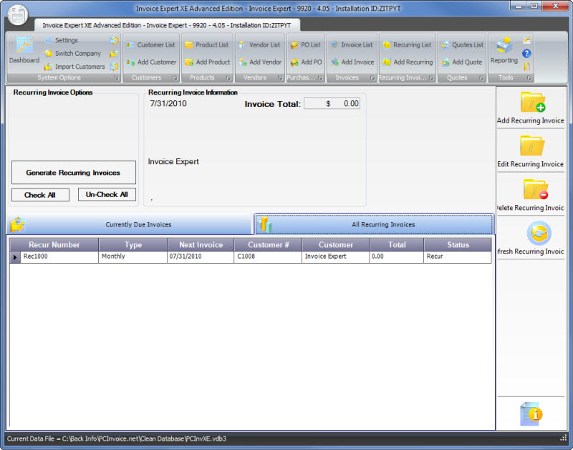Expand the Purchases group launcher

point(320,78)
